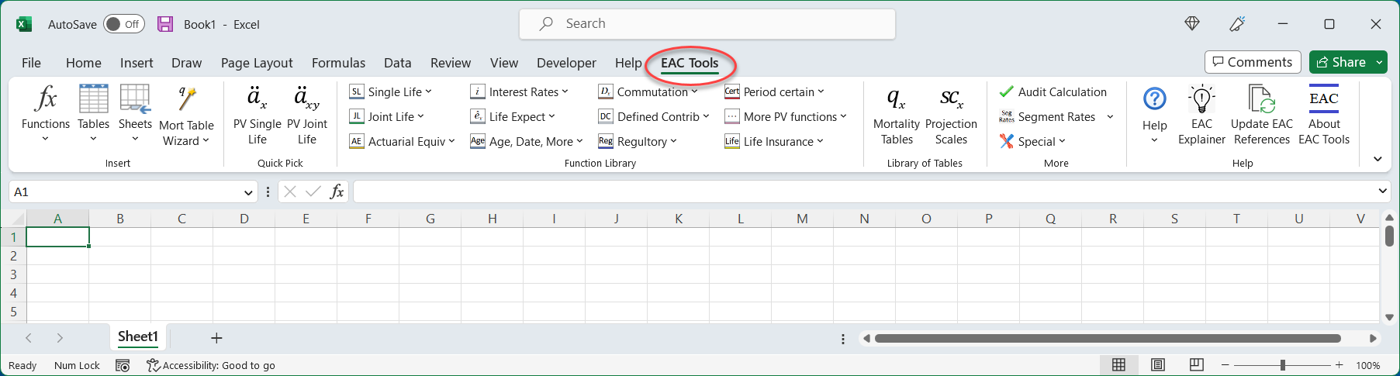Click the diamond premium icon in title bar

(x=1192, y=24)
